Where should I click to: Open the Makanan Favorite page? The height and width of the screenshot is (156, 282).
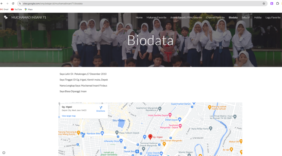(156, 17)
